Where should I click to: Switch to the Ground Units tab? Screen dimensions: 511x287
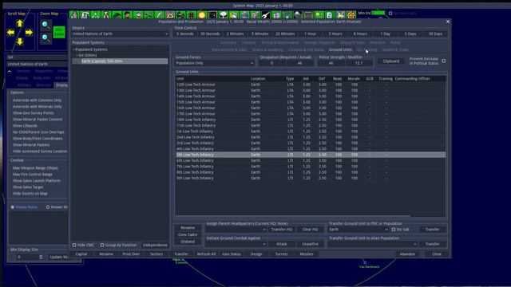coord(340,49)
